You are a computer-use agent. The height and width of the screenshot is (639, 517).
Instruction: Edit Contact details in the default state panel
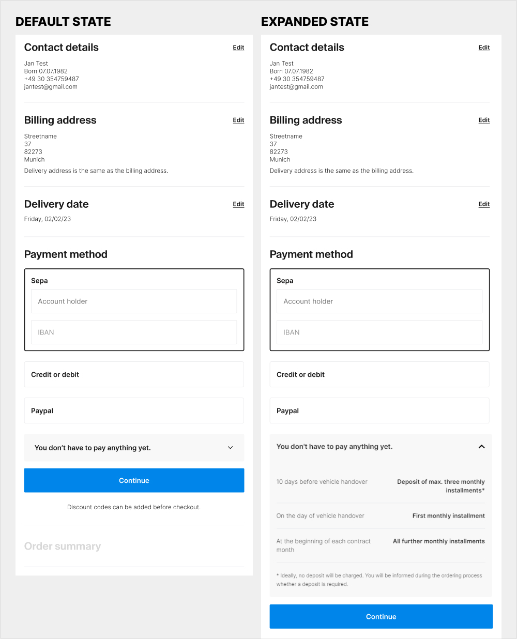pos(238,48)
